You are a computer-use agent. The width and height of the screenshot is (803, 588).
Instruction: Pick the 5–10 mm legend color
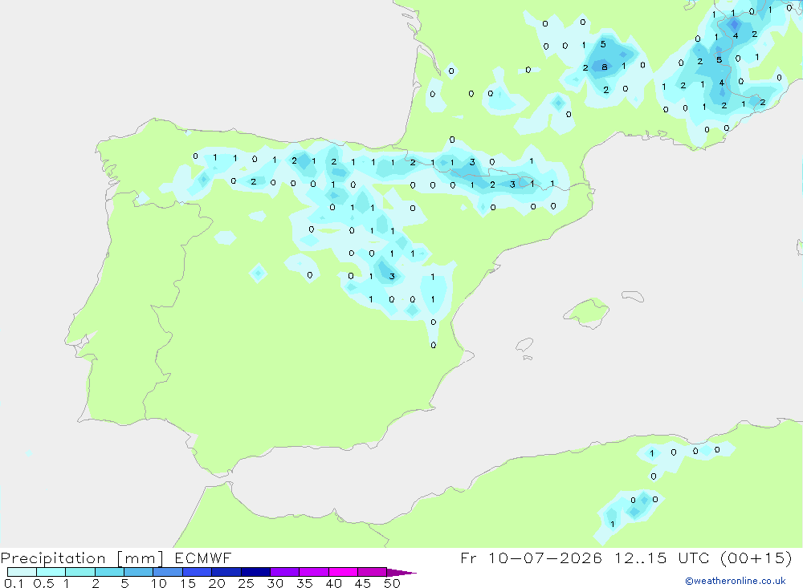[138, 572]
